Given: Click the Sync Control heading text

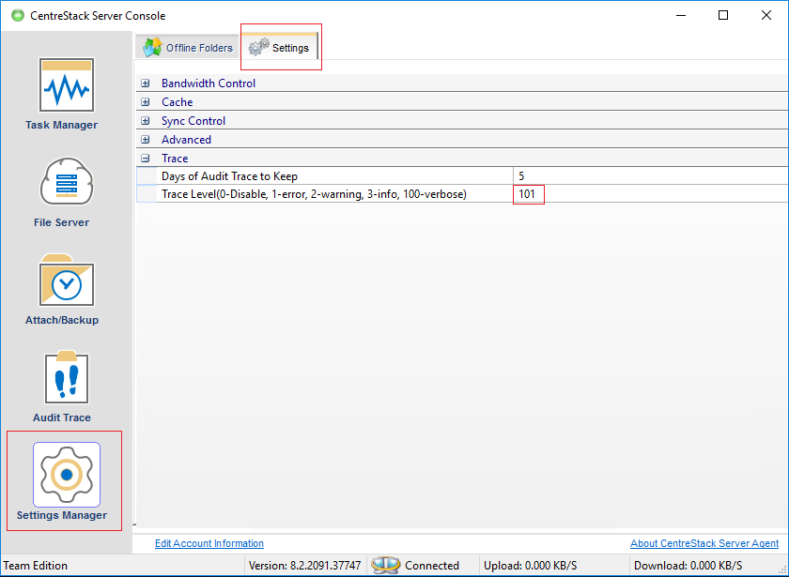Looking at the screenshot, I should tap(193, 121).
